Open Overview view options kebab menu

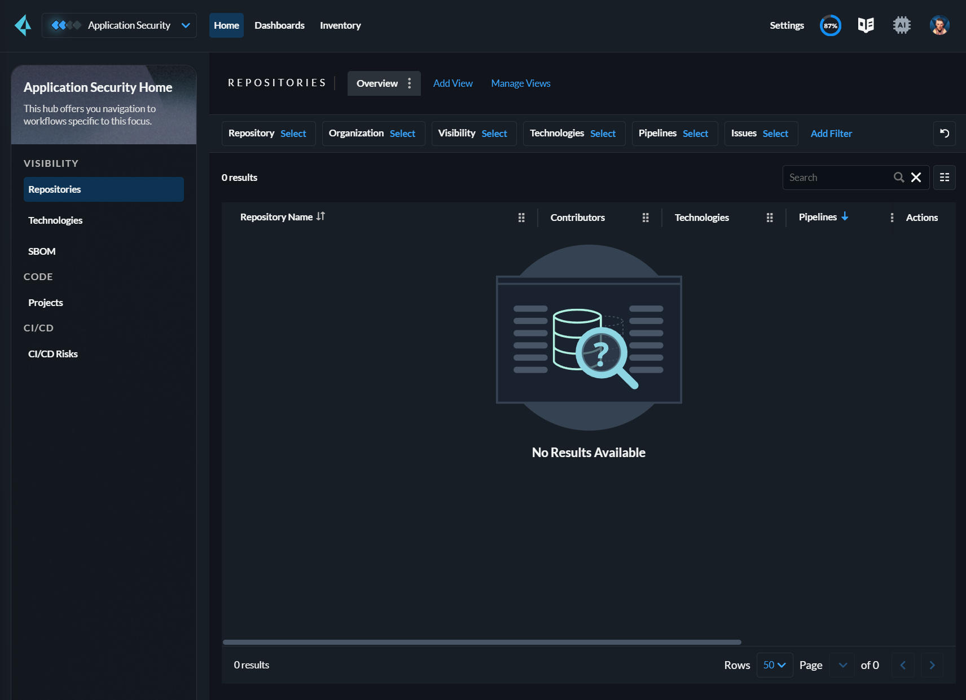[x=409, y=83]
